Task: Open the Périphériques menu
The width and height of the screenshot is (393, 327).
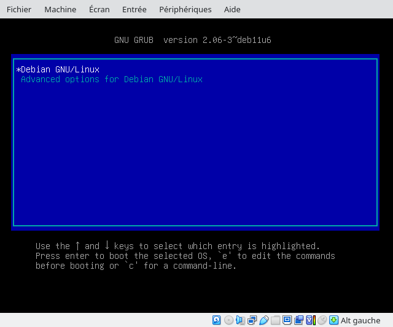Action: coord(185,9)
